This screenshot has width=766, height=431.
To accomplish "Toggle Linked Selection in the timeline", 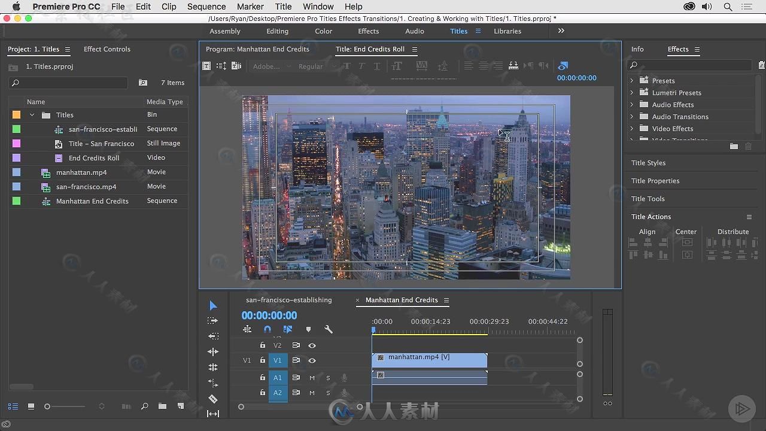I will pyautogui.click(x=288, y=329).
